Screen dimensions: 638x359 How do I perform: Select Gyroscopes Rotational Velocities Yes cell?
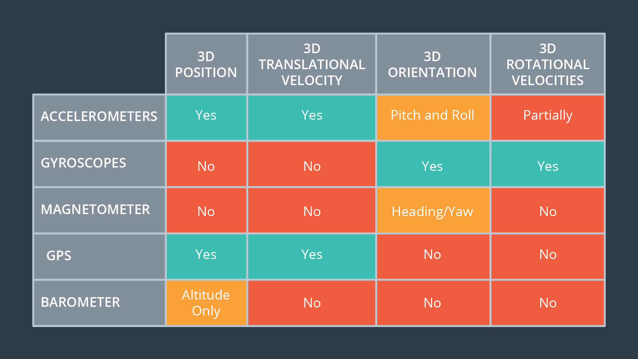tap(548, 164)
